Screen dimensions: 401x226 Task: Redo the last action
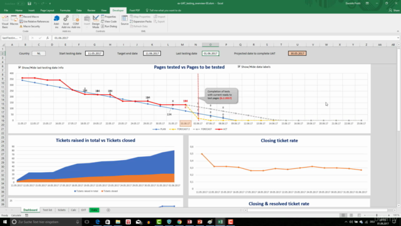43,4
